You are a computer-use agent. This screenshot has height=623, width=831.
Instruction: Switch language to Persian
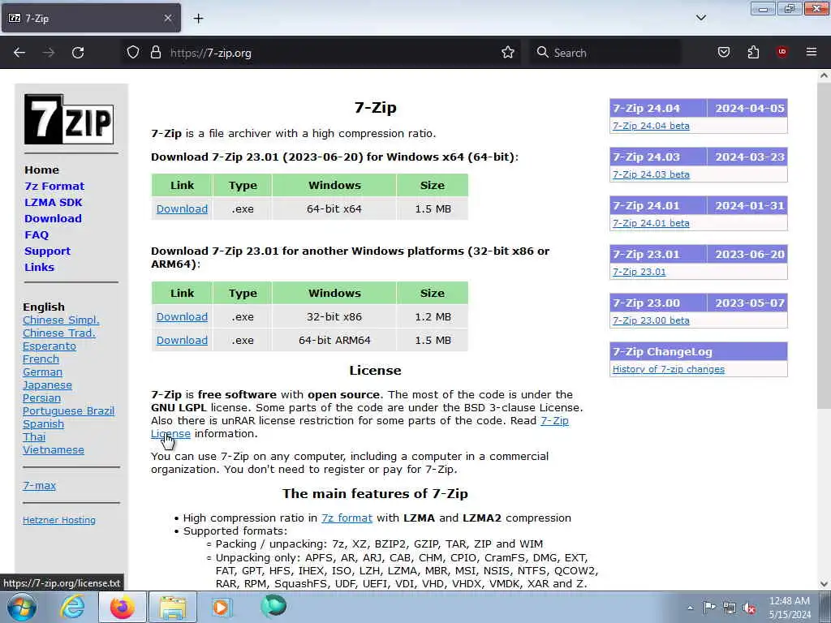(x=41, y=397)
